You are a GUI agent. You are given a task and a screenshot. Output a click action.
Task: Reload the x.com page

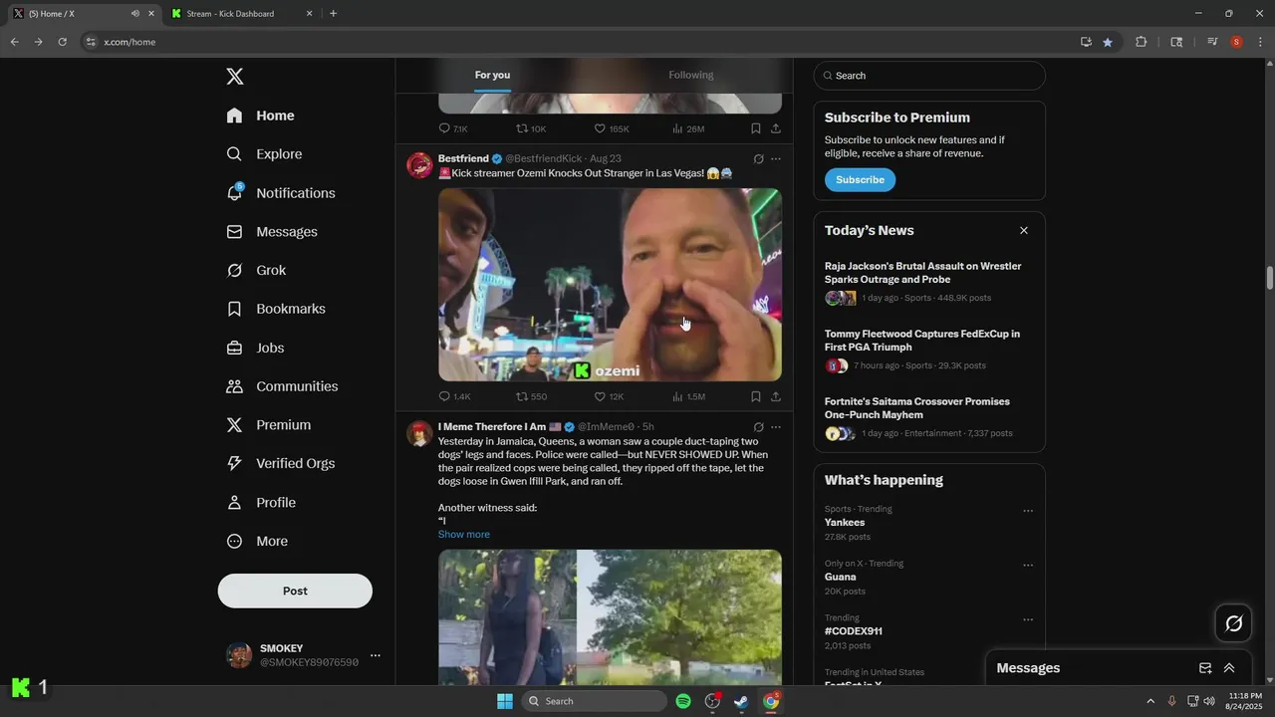[x=62, y=42]
